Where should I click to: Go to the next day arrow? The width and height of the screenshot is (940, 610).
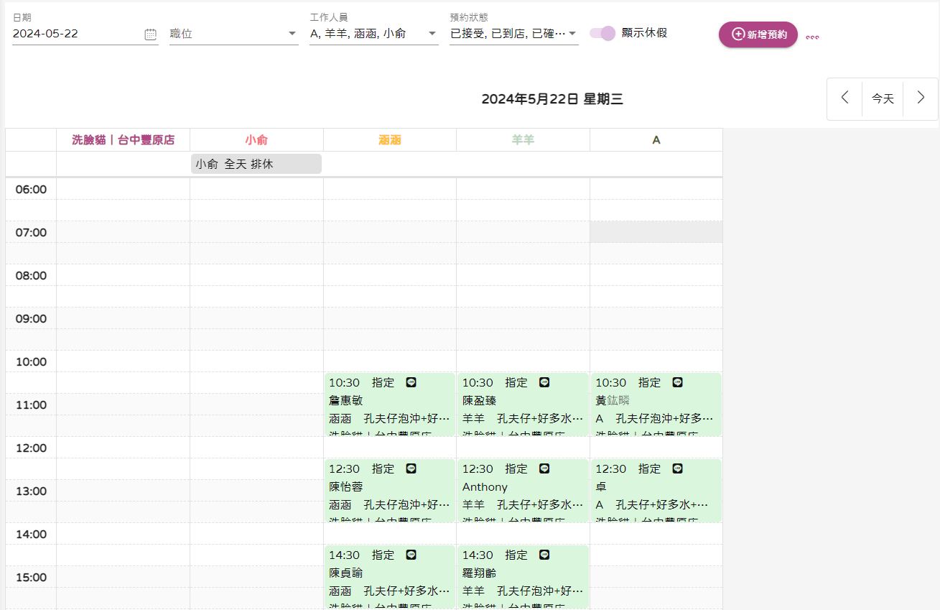click(x=921, y=98)
